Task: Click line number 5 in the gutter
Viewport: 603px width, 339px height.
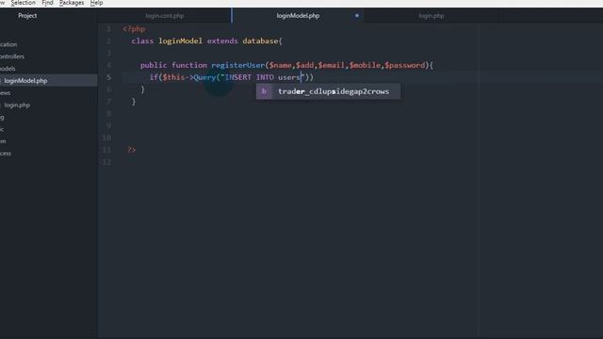Action: coord(109,77)
